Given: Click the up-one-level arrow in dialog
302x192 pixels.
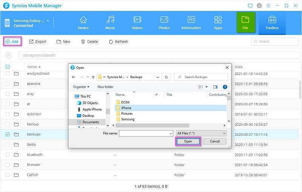Looking at the screenshot, I should (x=93, y=77).
